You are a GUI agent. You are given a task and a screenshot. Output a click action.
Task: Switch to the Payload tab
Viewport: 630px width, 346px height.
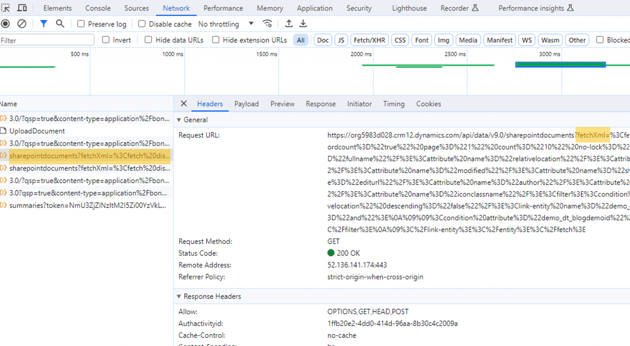(246, 104)
